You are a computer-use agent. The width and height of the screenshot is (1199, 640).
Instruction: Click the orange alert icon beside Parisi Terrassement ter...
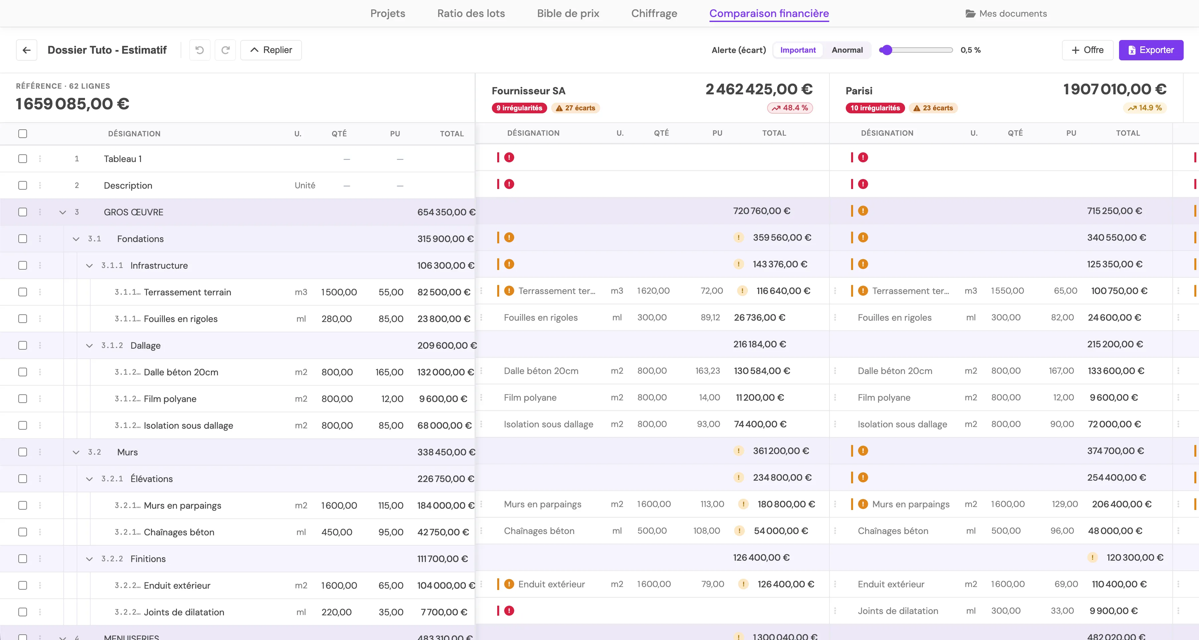(863, 291)
